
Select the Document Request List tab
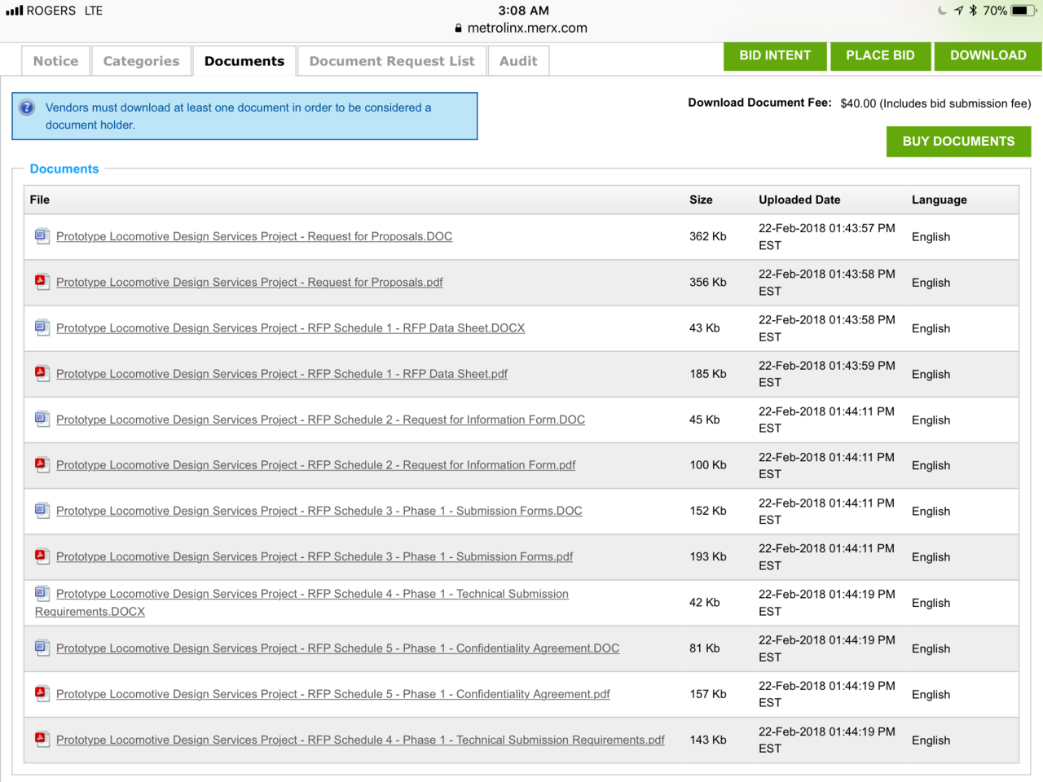pyautogui.click(x=391, y=61)
